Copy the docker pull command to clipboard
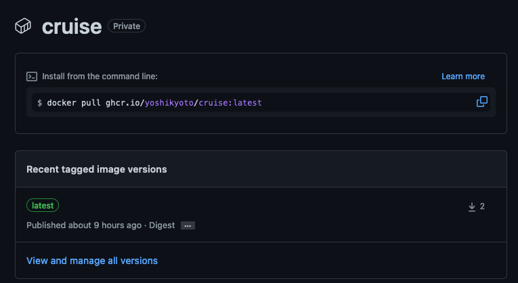The height and width of the screenshot is (283, 518). [x=481, y=102]
